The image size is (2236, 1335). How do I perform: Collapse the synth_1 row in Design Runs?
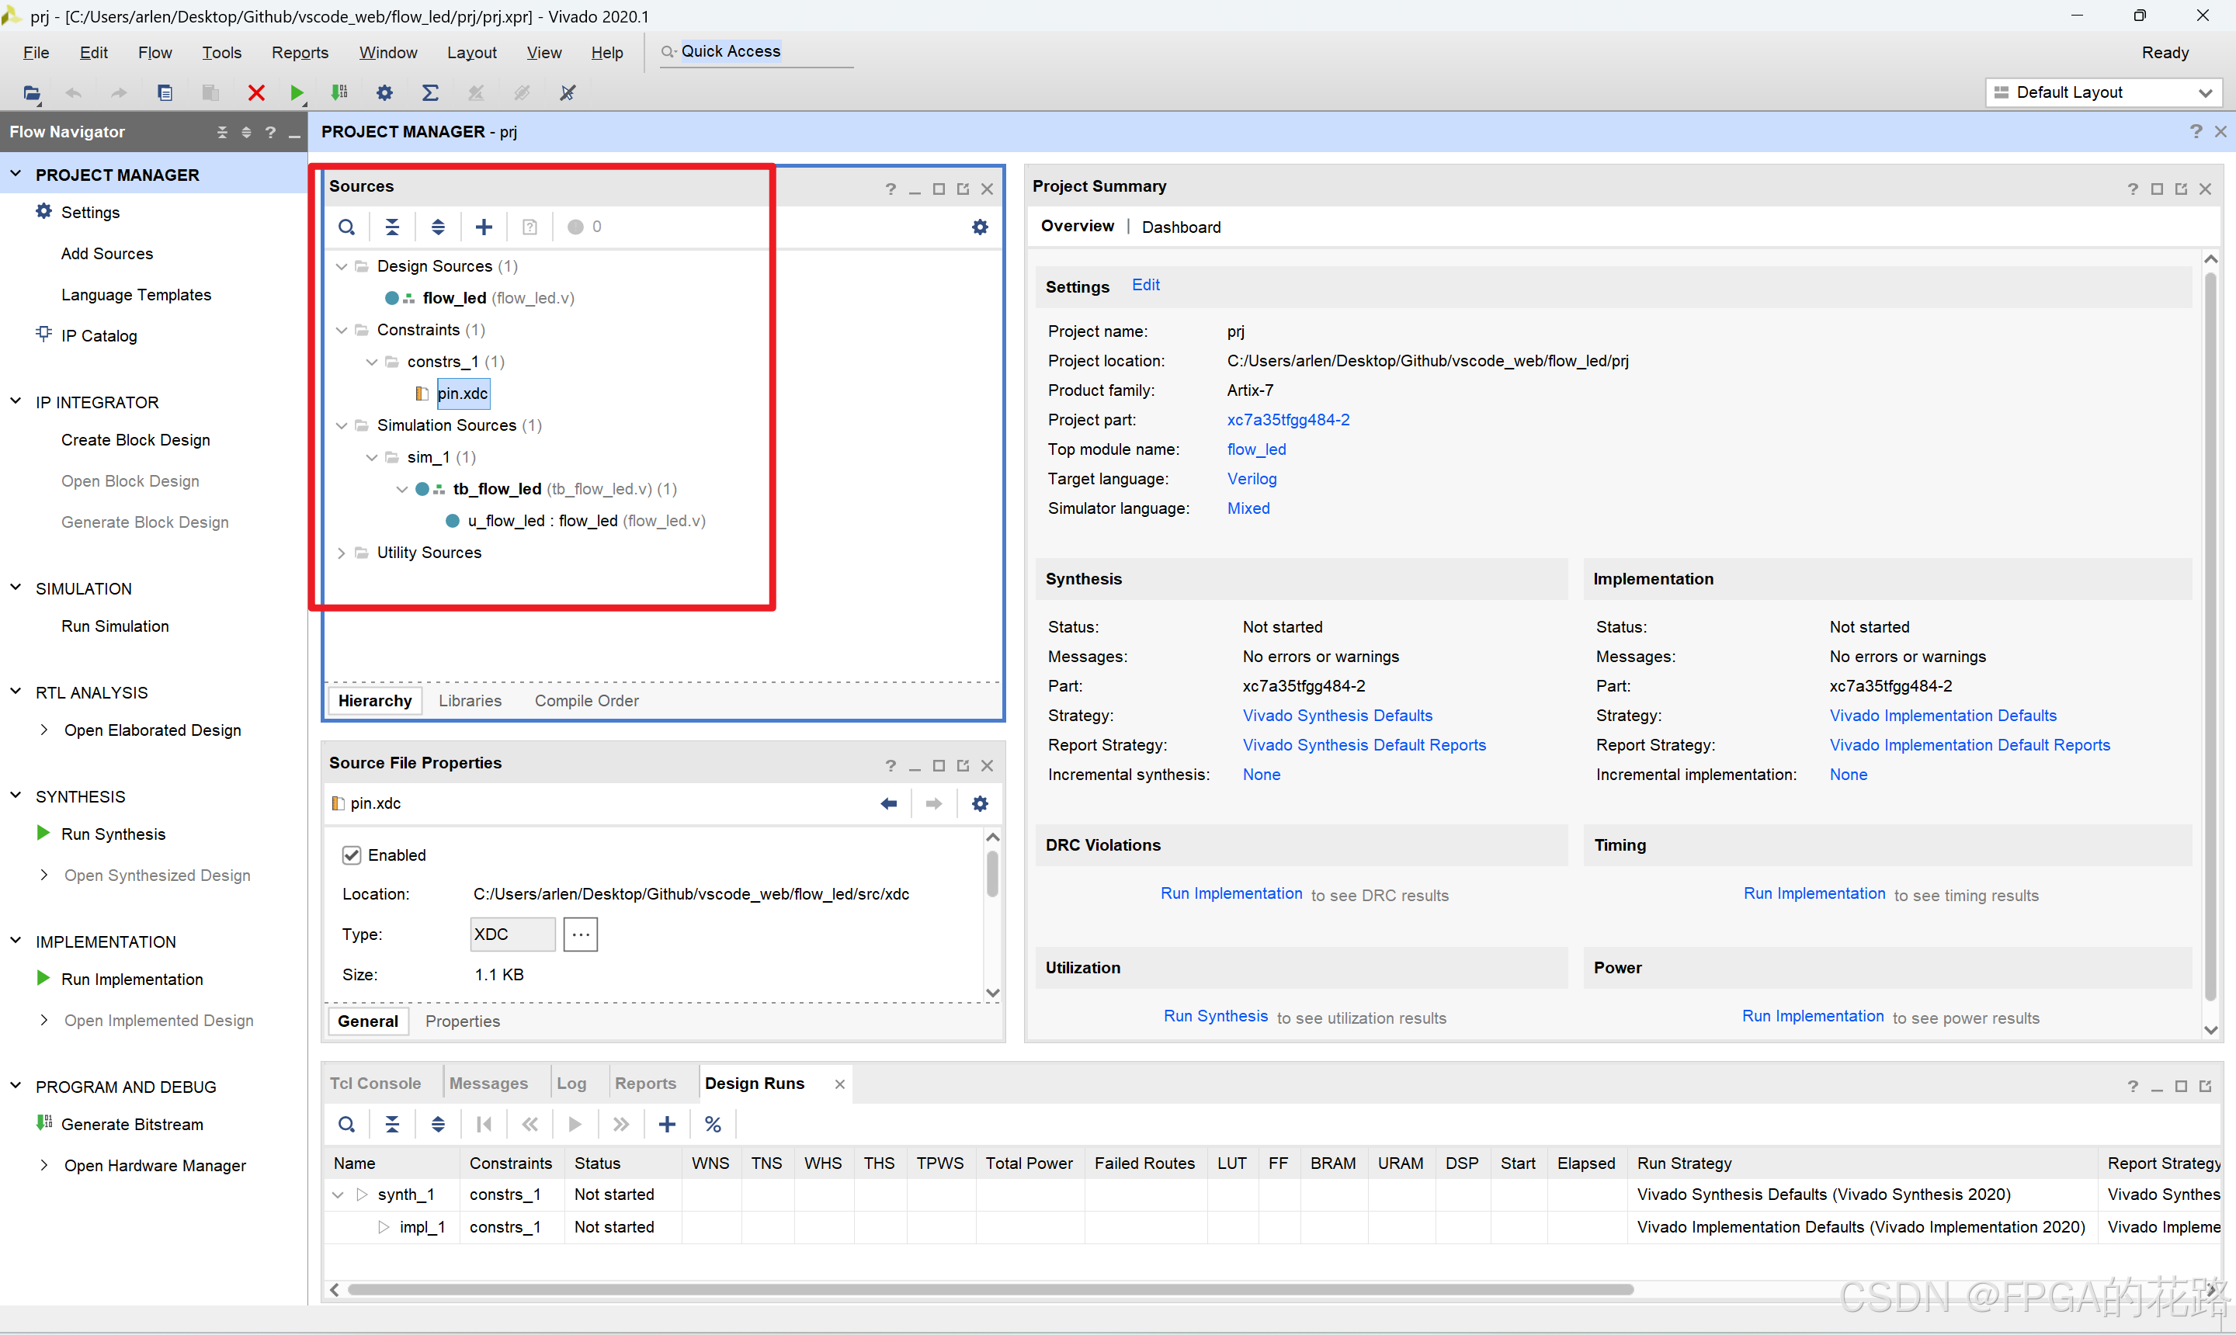[x=339, y=1195]
